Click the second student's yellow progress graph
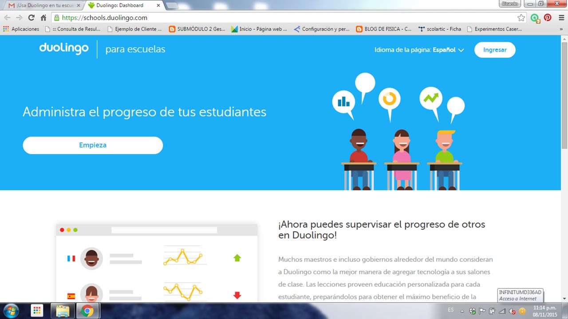 pyautogui.click(x=183, y=292)
